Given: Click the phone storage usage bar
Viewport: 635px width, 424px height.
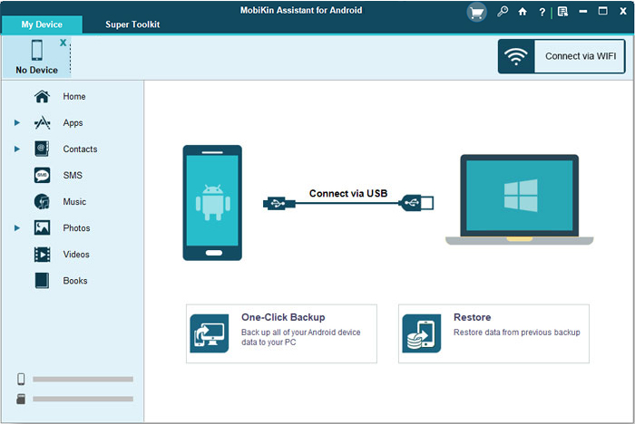Looking at the screenshot, I should 83,379.
